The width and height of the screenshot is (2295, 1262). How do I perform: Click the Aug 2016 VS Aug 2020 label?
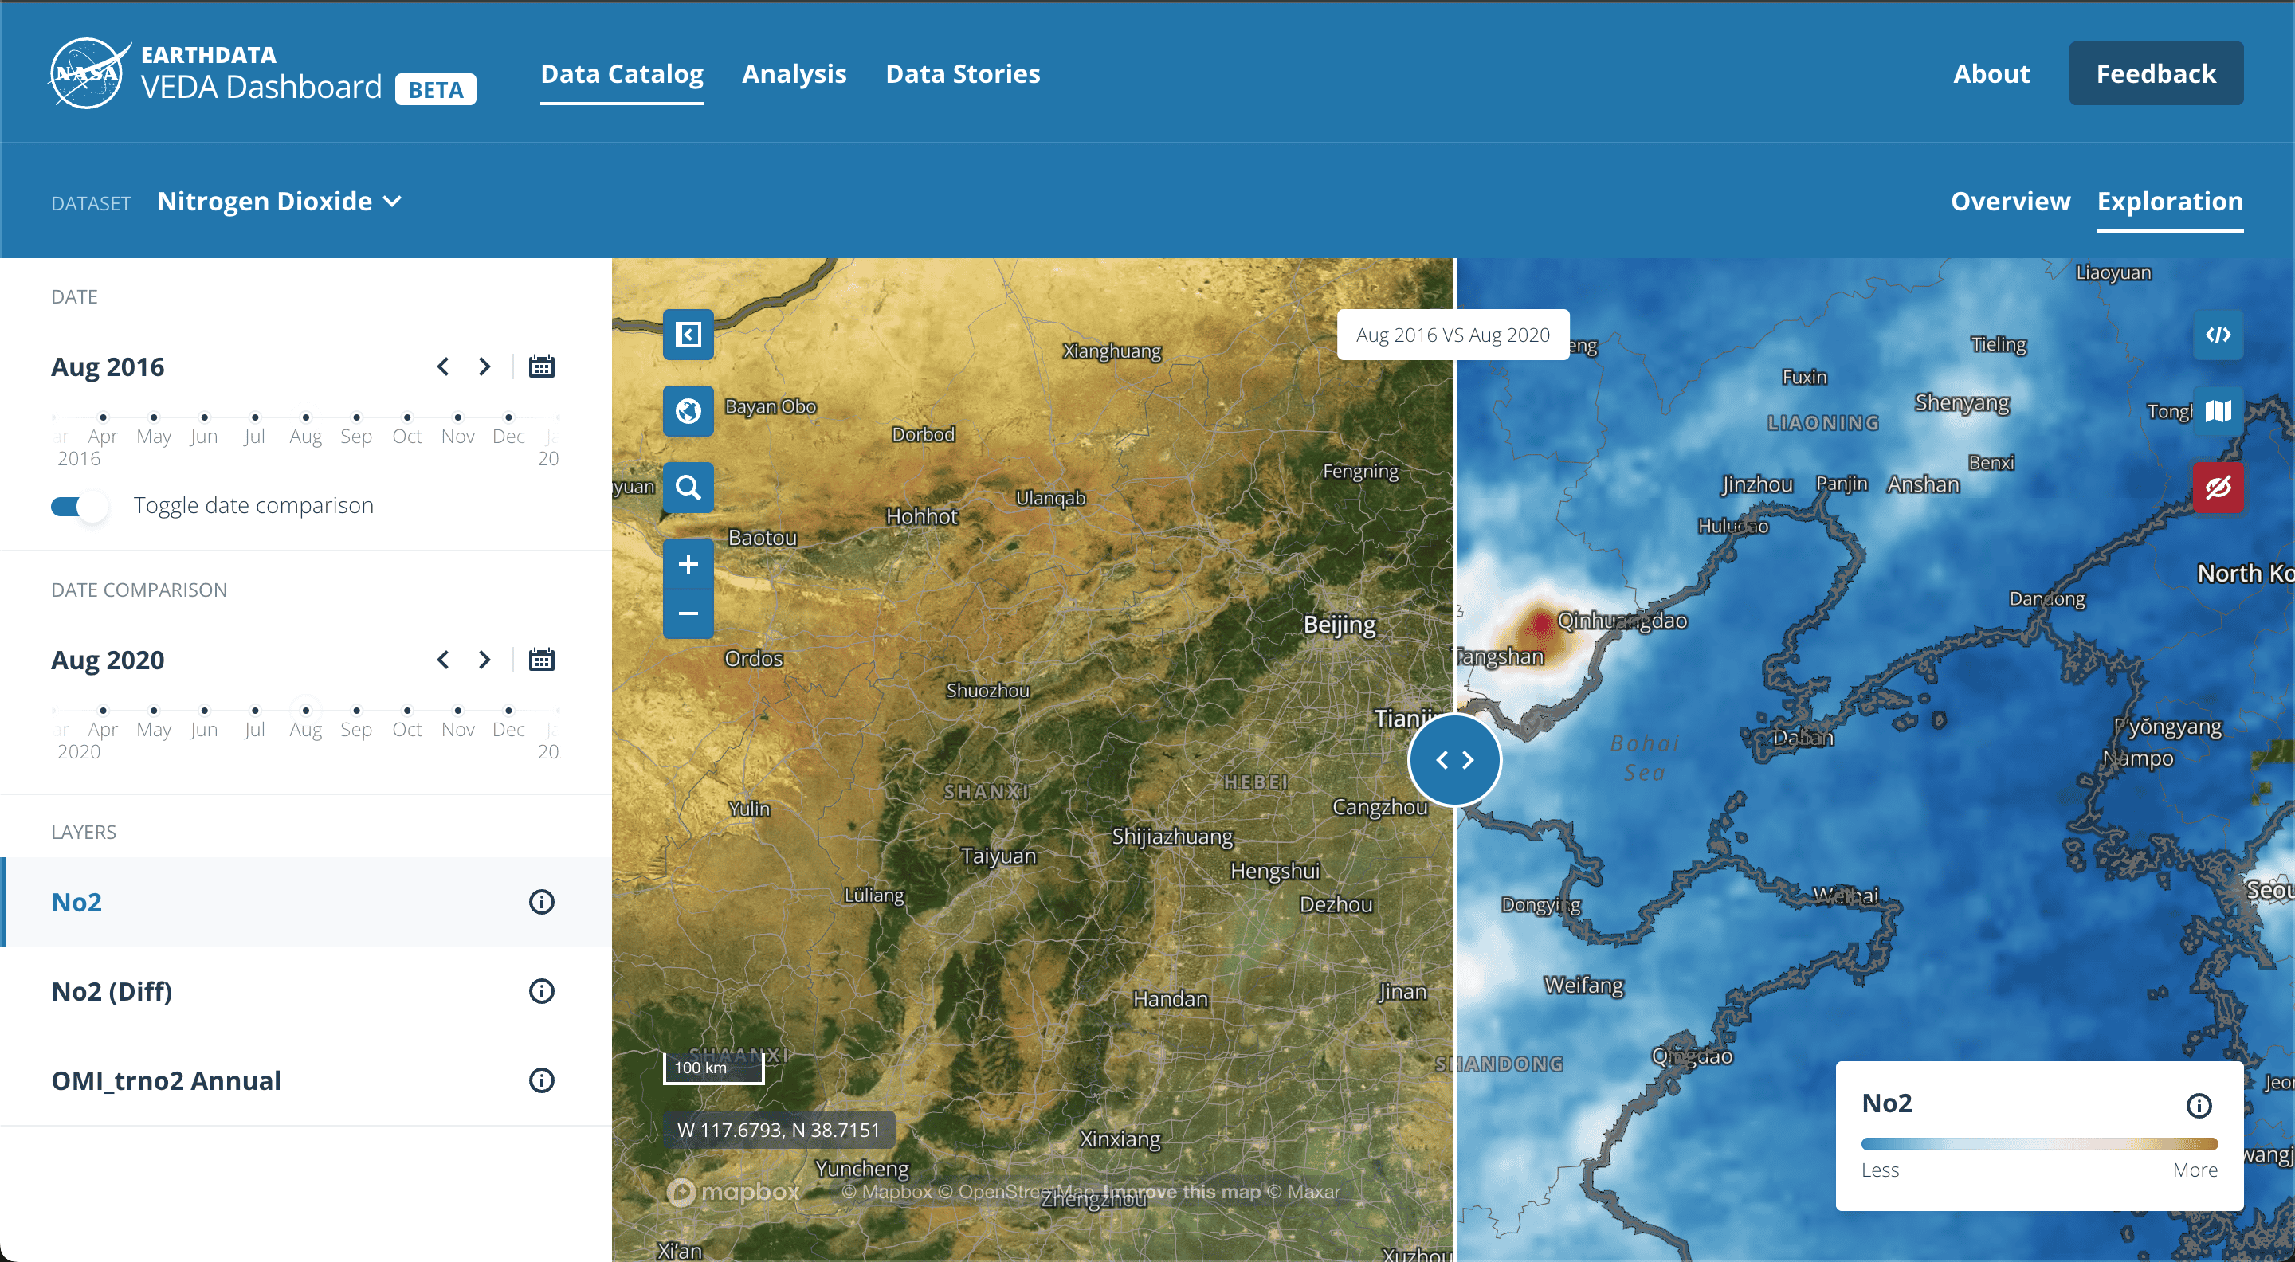(1452, 335)
